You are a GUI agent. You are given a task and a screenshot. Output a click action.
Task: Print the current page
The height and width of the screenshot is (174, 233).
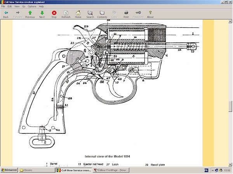126,14
